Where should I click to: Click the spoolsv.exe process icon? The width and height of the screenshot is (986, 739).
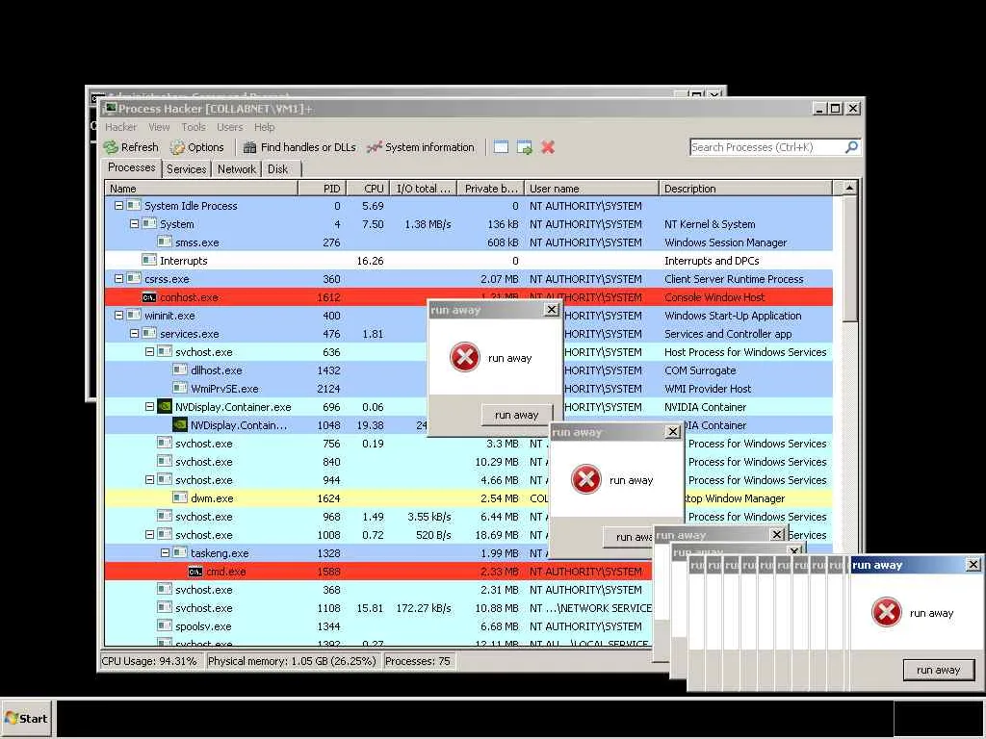point(165,625)
